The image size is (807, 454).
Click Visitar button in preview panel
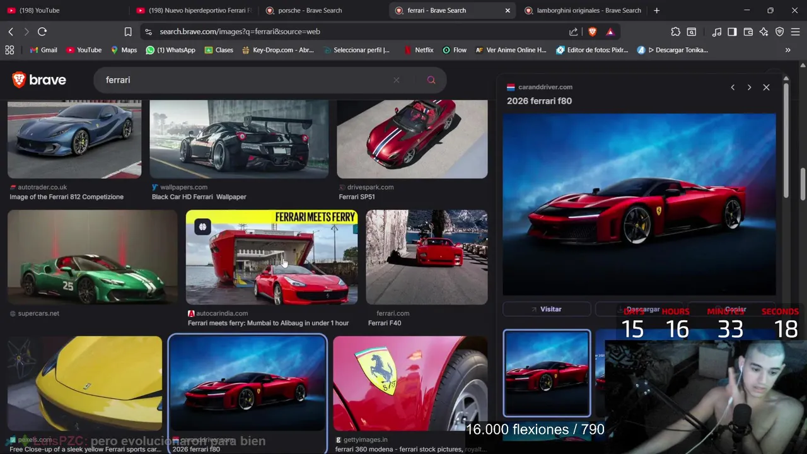[x=547, y=309]
